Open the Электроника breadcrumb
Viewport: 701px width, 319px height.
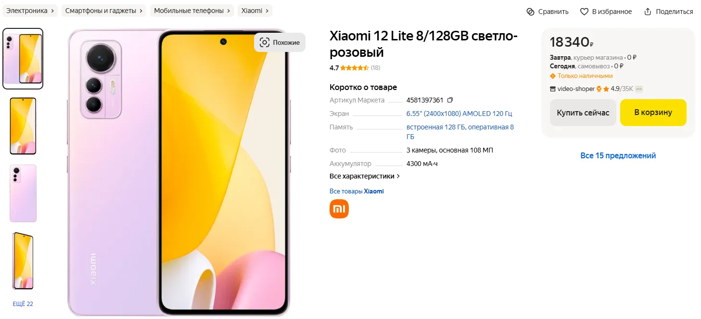(x=30, y=11)
